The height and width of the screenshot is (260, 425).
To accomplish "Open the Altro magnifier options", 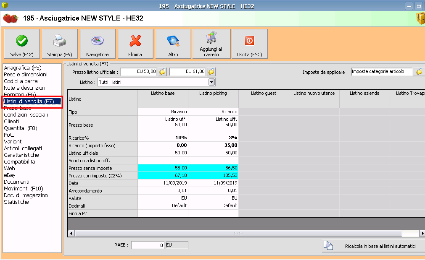I will tap(173, 44).
